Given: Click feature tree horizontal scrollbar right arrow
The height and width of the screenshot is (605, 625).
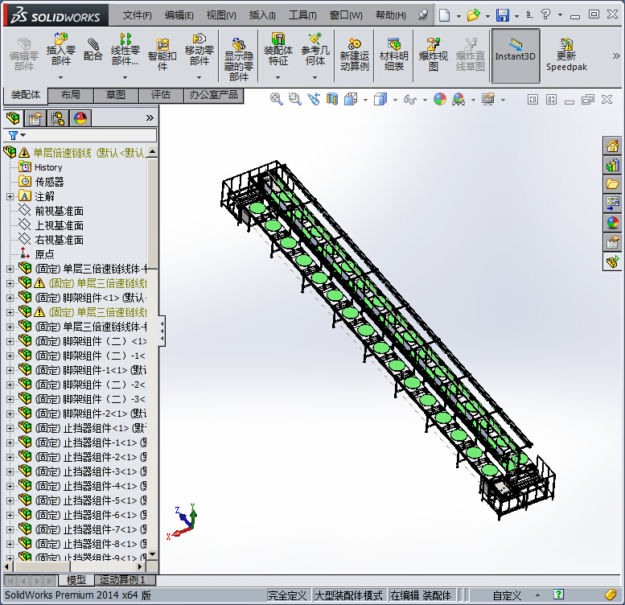Looking at the screenshot, I should point(140,566).
